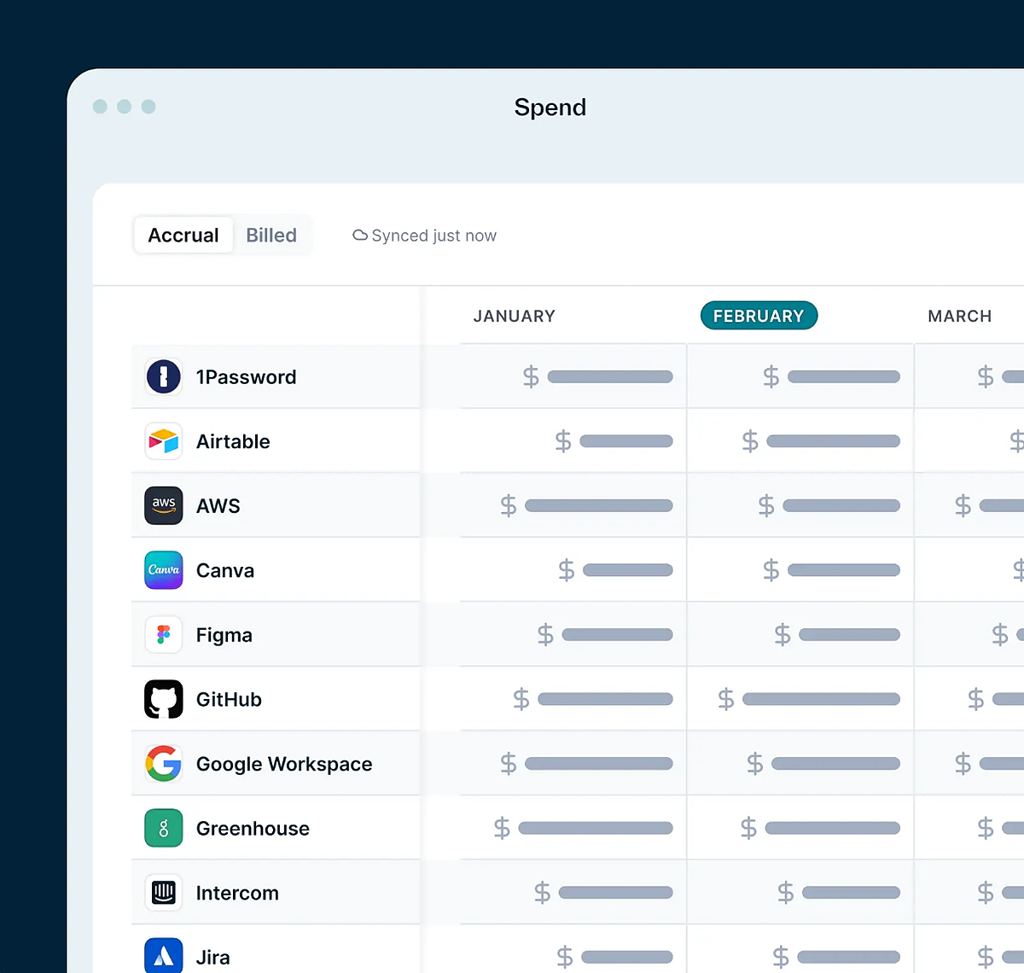
Task: Select Airtable January spend cell
Action: (573, 441)
